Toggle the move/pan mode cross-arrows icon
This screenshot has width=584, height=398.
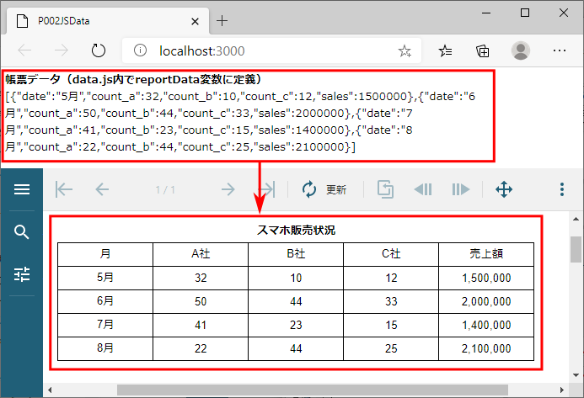coord(504,189)
